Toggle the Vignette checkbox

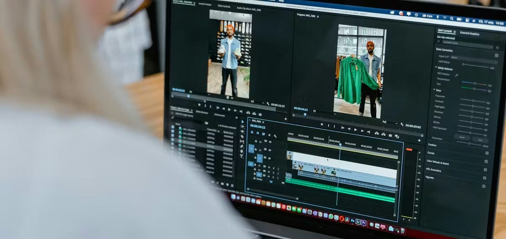pos(483,186)
